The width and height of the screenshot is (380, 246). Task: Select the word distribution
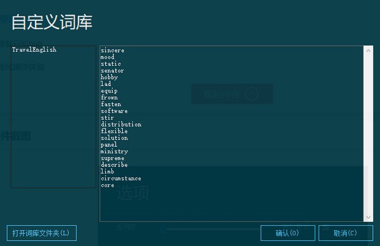click(121, 125)
